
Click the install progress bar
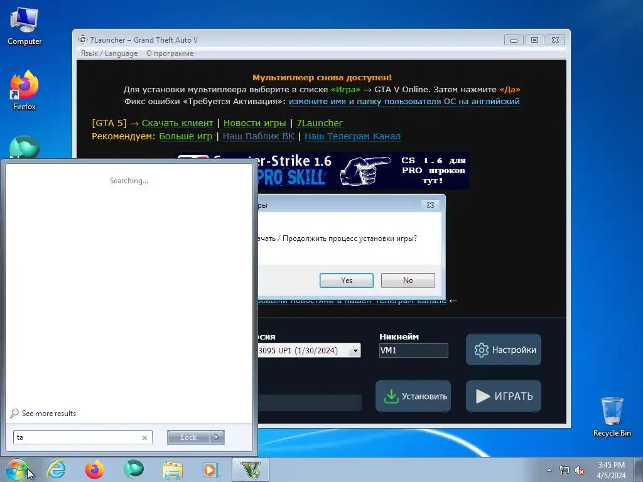point(310,403)
